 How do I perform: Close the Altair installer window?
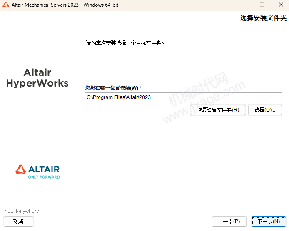[x=281, y=5]
